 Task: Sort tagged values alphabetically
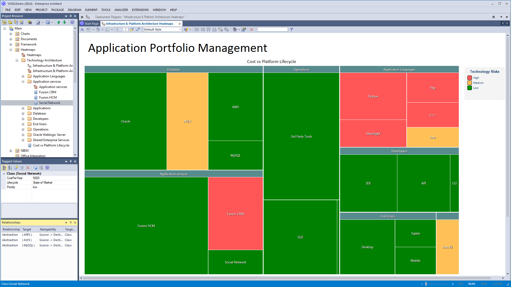[x=10, y=168]
